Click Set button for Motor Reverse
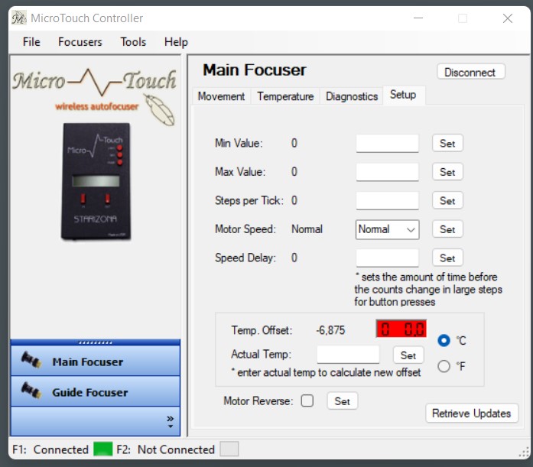533x467 pixels. (x=343, y=401)
